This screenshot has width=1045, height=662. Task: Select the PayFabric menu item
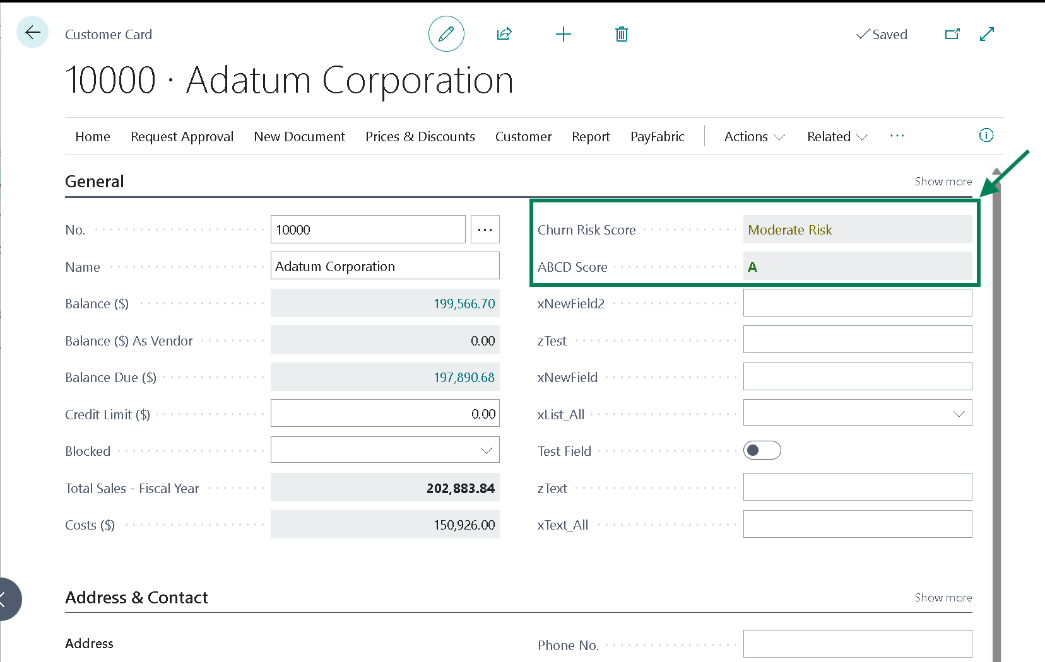coord(657,137)
